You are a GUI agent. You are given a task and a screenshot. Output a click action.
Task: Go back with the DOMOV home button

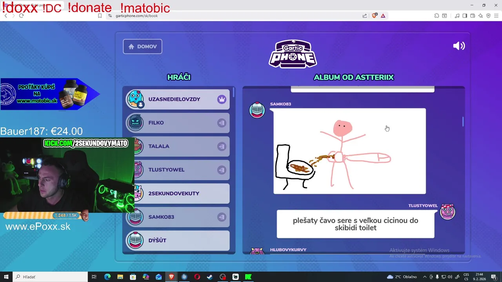tap(142, 46)
